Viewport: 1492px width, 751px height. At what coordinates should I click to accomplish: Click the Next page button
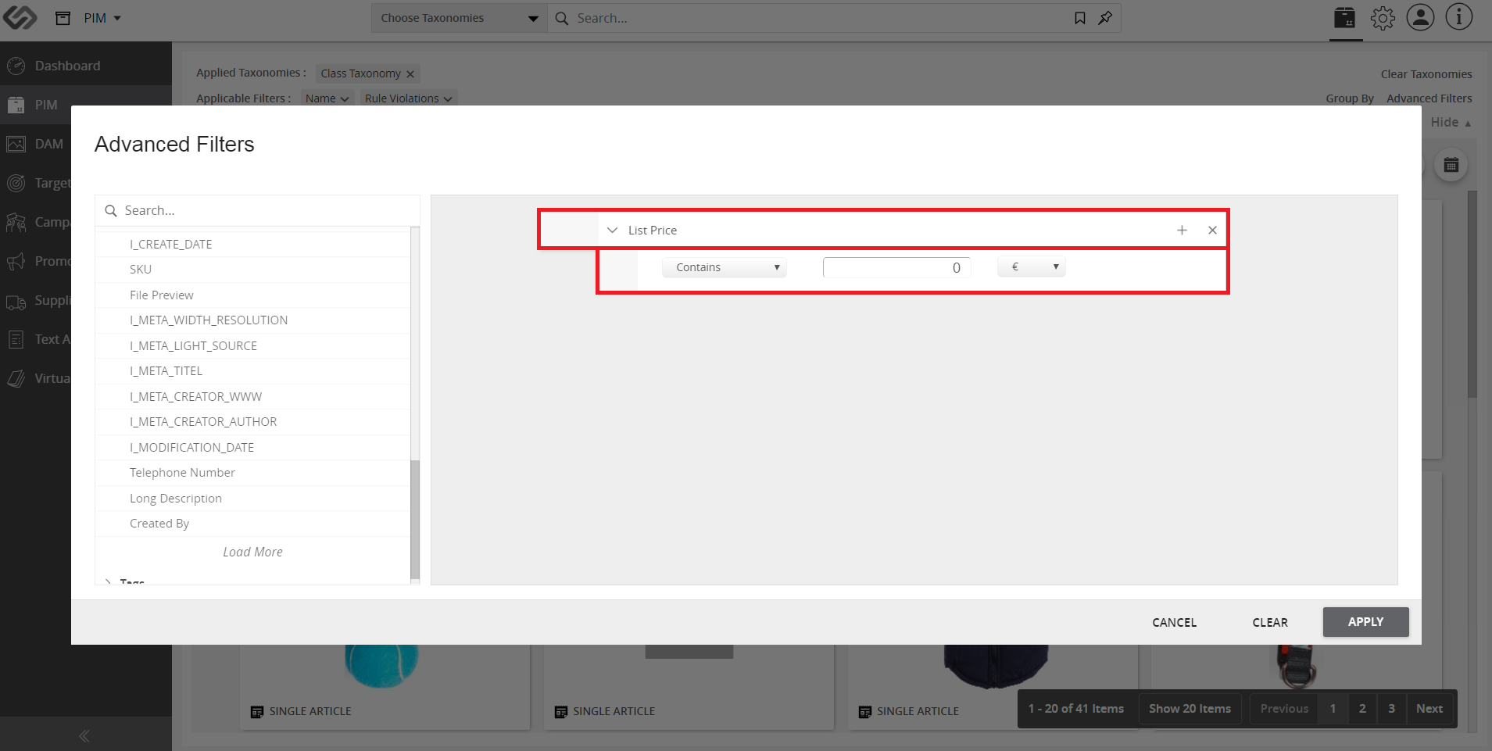pyautogui.click(x=1429, y=709)
